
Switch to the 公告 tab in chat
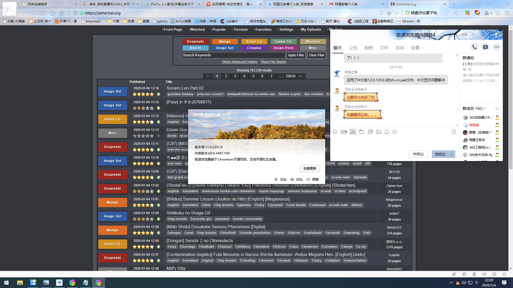[353, 48]
